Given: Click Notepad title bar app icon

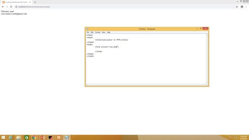Looking at the screenshot, I should 87,29.
